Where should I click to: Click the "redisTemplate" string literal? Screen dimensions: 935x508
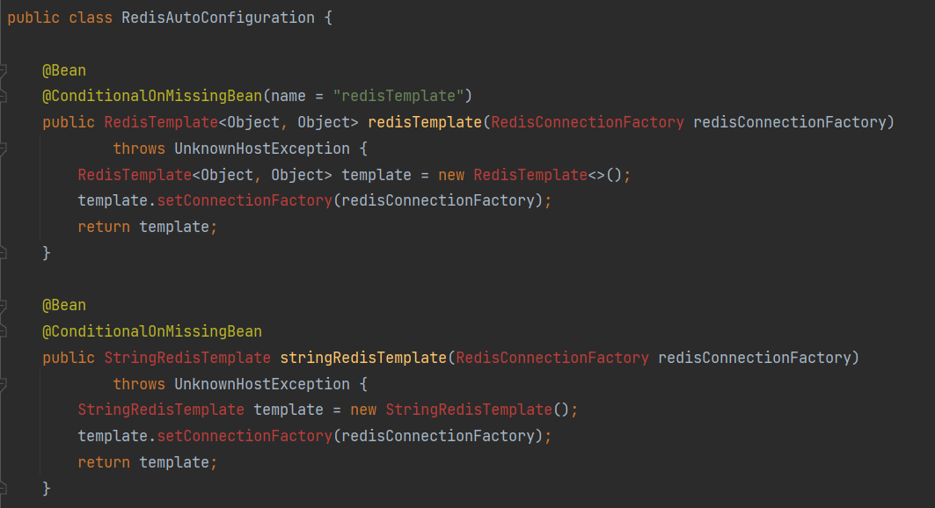click(x=398, y=96)
